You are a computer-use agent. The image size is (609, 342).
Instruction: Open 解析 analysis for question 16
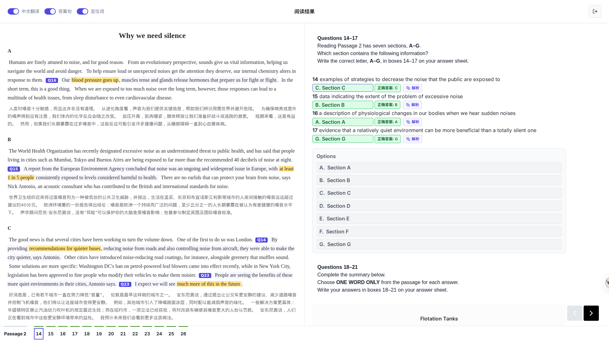(x=412, y=122)
